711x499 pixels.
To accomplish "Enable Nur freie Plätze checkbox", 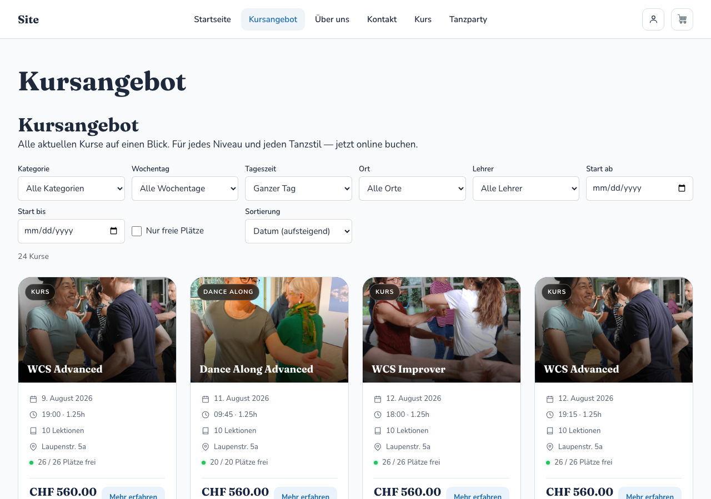I will point(137,231).
